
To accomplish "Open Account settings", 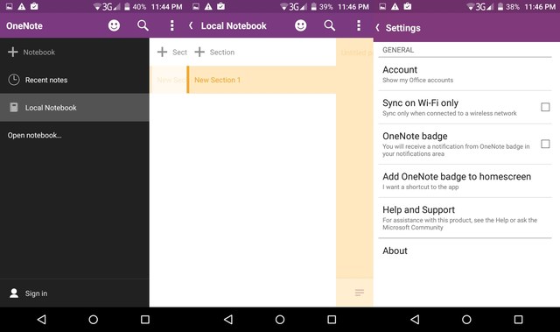I will click(465, 74).
